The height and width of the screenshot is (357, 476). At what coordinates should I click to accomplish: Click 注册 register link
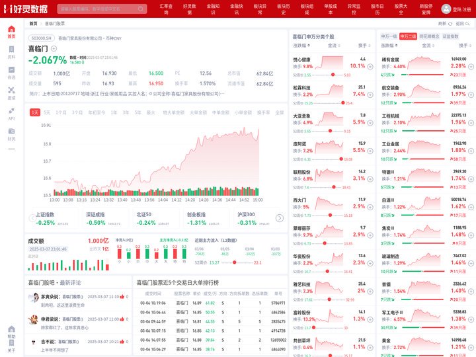[x=467, y=9]
